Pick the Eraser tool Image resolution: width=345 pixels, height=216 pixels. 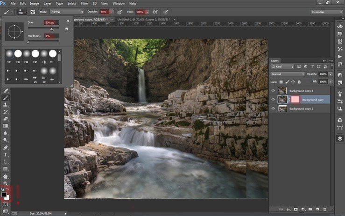pos(6,119)
